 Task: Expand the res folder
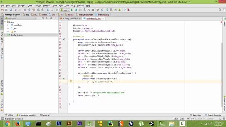click(x=8, y=32)
